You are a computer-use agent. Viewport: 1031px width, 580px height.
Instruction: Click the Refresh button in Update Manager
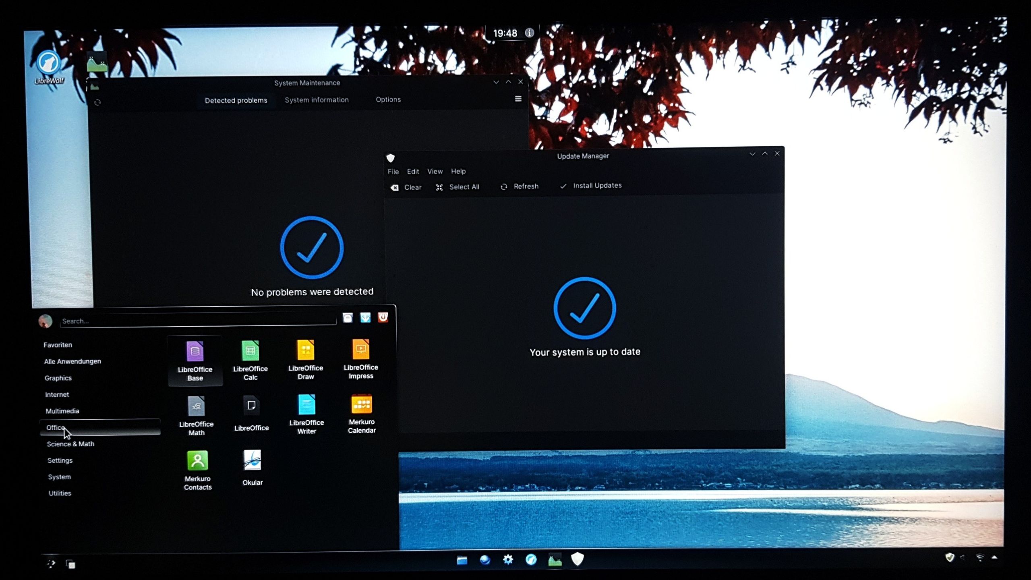520,186
